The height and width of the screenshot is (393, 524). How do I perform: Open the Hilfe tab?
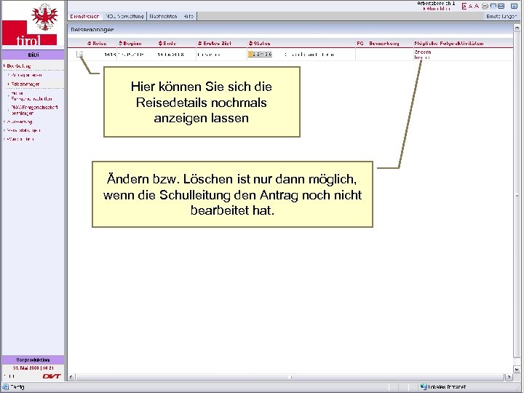188,16
